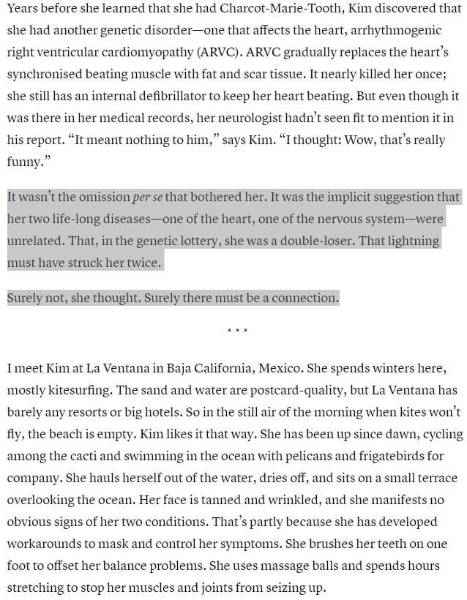Click the italicized phrase "per se"
This screenshot has height=600, width=467.
tap(147, 197)
